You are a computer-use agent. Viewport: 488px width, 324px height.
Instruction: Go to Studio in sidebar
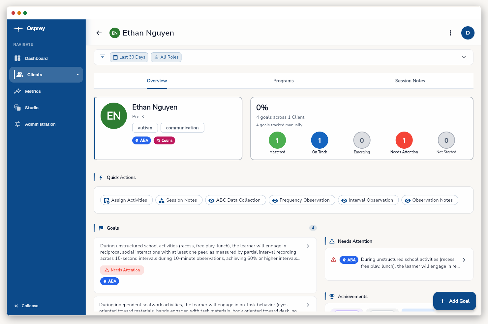click(x=46, y=108)
